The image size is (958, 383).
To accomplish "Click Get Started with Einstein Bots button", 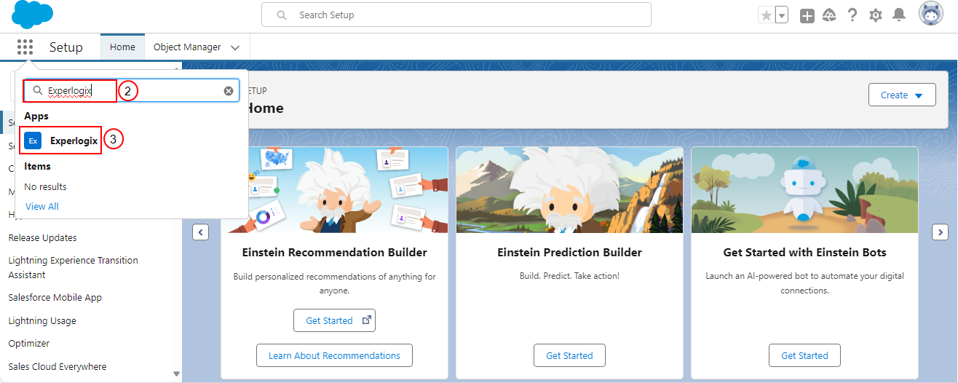I will click(x=804, y=355).
